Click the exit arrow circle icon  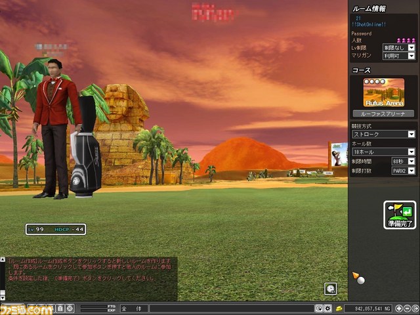click(415, 308)
